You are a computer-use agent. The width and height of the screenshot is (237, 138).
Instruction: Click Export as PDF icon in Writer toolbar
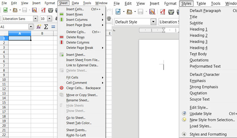pyautogui.click(x=162, y=11)
